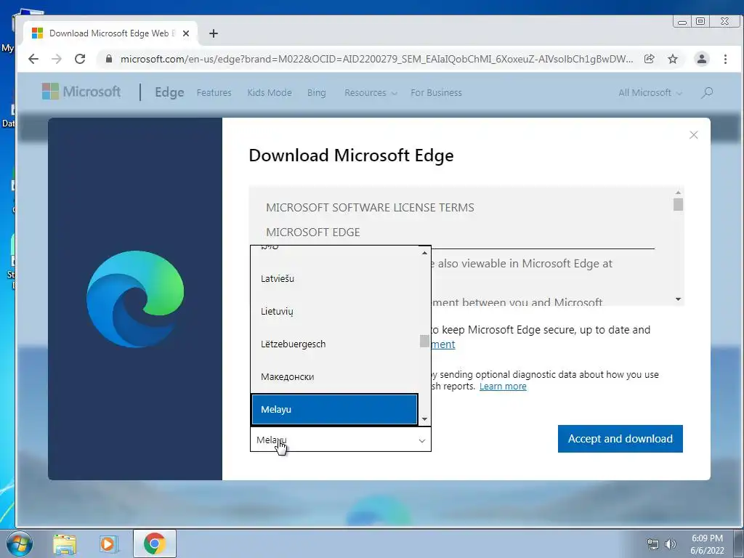Click the address bar URL
744x558 pixels.
376,59
